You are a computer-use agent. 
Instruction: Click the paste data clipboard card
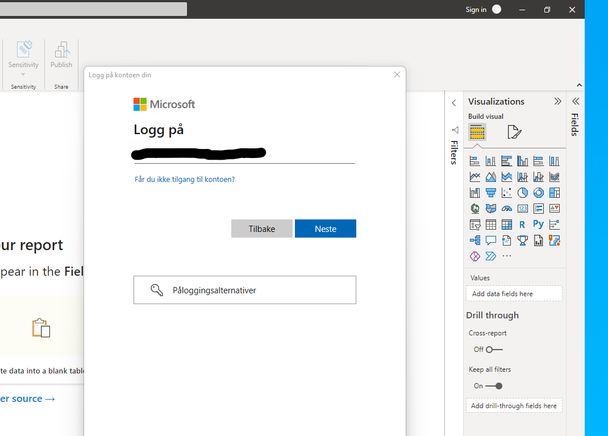[41, 341]
